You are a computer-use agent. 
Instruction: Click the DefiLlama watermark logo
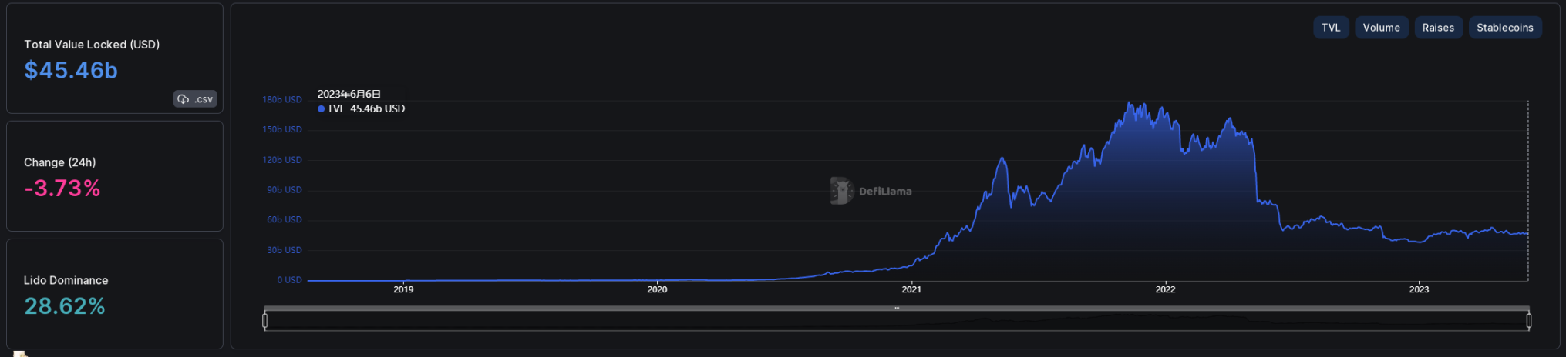point(840,191)
